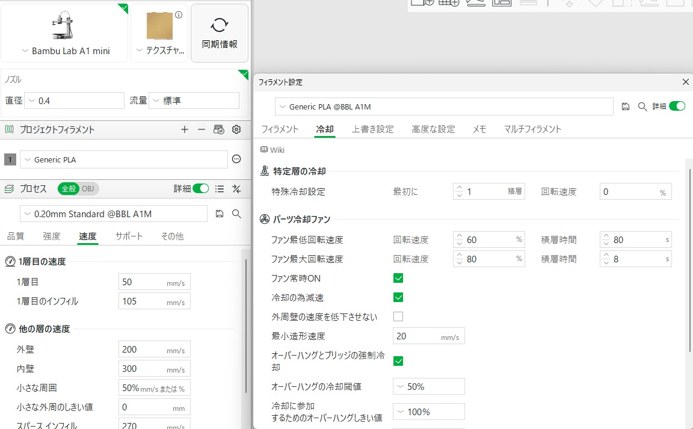The width and height of the screenshot is (693, 429).
Task: Toggle 詳細 switch in filament settings dialog
Action: [x=677, y=106]
